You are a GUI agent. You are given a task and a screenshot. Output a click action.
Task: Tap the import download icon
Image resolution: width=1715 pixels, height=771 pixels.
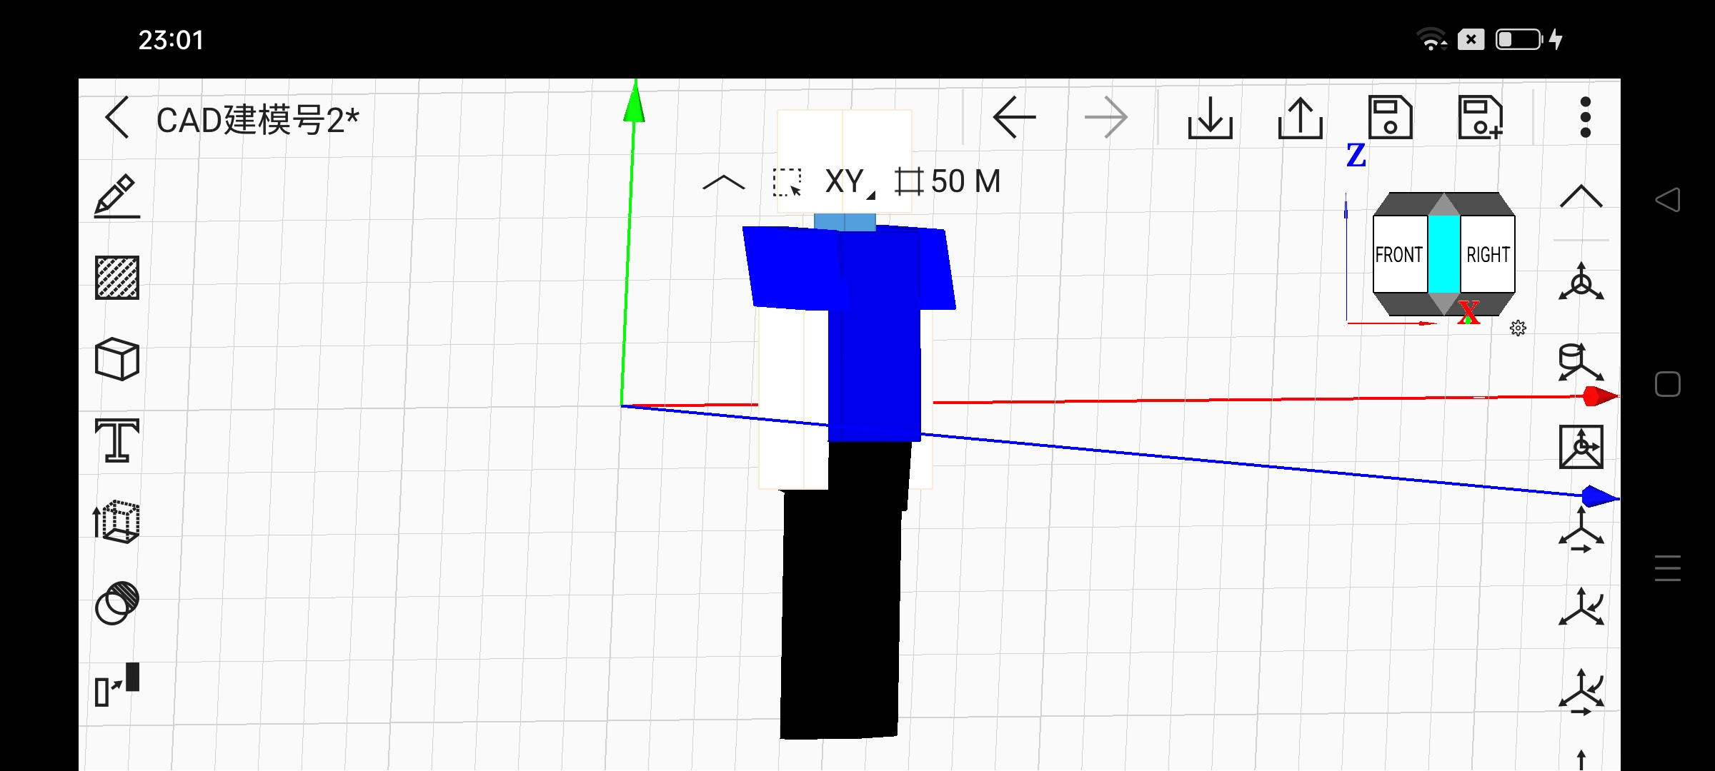coord(1210,117)
